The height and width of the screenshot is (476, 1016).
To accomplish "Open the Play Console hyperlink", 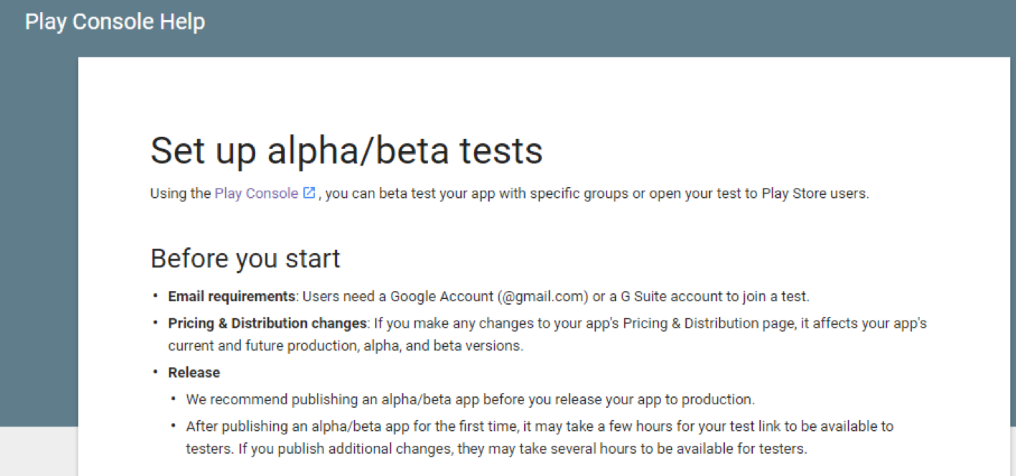I will click(256, 194).
